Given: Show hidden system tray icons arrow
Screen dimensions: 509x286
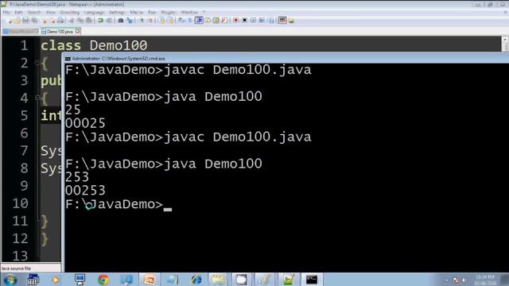Looking at the screenshot, I should (447, 280).
